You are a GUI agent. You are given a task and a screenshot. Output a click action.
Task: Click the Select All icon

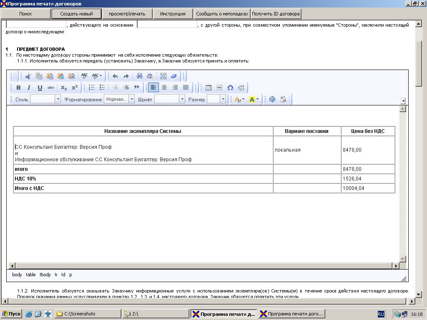(x=163, y=76)
